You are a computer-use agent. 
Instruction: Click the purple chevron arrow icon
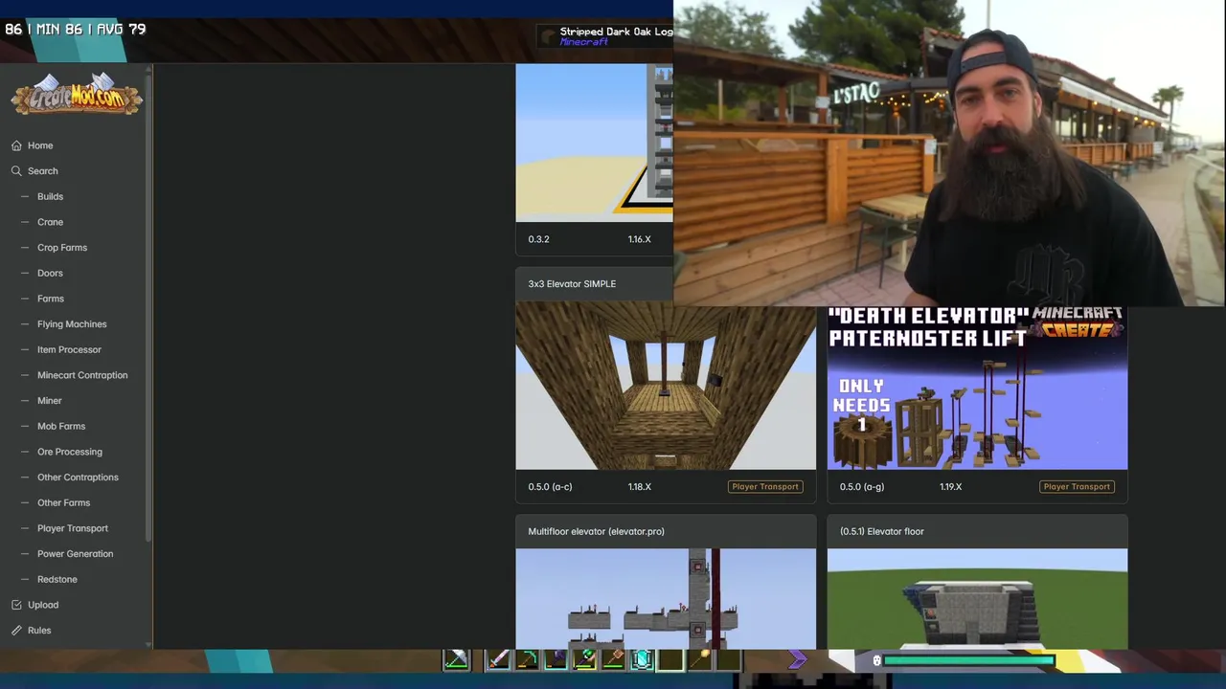797,659
